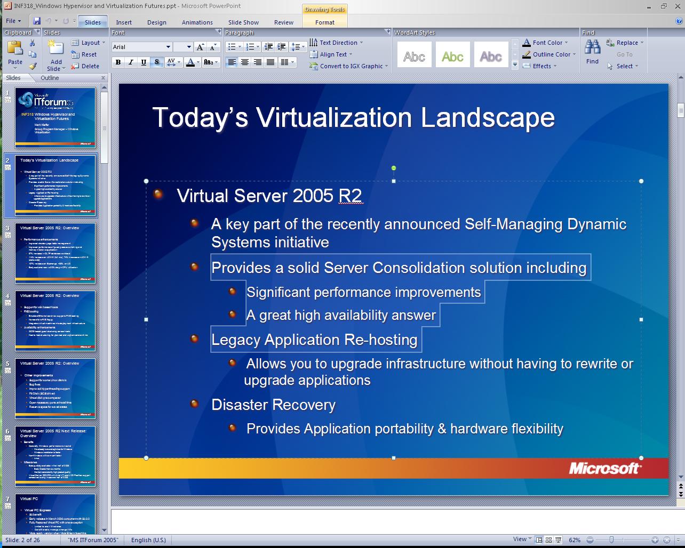Switch to the Slide Show tab
Image resolution: width=685 pixels, height=548 pixels.
243,22
